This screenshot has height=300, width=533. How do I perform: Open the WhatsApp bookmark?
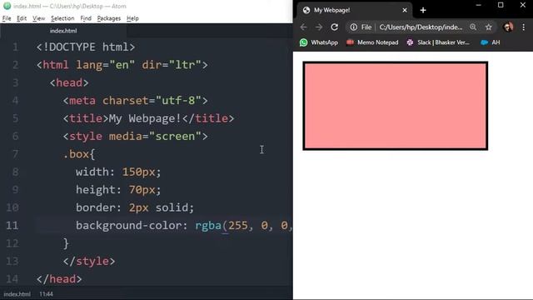tap(319, 42)
